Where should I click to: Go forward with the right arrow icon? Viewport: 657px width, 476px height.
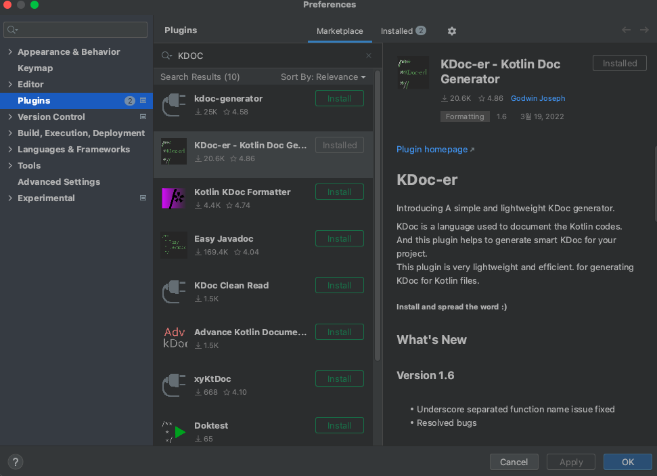(644, 30)
